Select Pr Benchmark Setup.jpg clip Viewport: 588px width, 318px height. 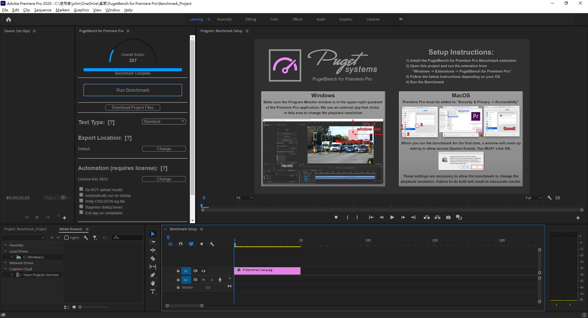267,271
